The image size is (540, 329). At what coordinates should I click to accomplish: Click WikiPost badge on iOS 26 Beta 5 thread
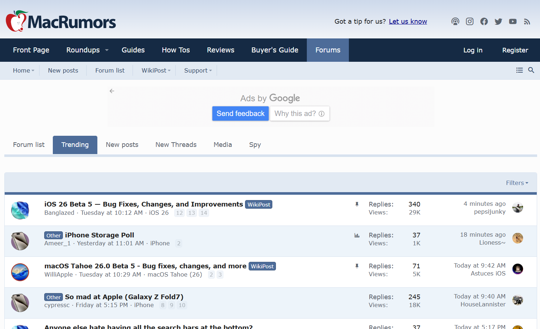click(259, 204)
